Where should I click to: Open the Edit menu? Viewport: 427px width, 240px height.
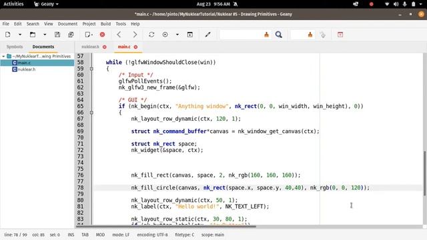18,24
